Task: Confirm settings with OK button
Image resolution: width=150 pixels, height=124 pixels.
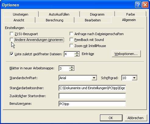Action: [111, 118]
